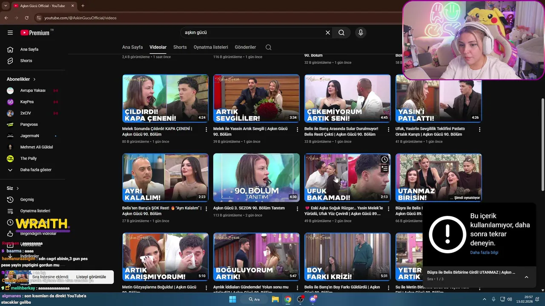Image resolution: width=545 pixels, height=306 pixels.
Task: Open options for Belis'ten Barış'a ŞOK Rest
Action: click(x=206, y=209)
